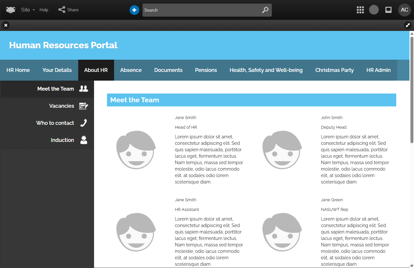Open Who to contact sidebar item
The image size is (414, 268).
tap(55, 123)
